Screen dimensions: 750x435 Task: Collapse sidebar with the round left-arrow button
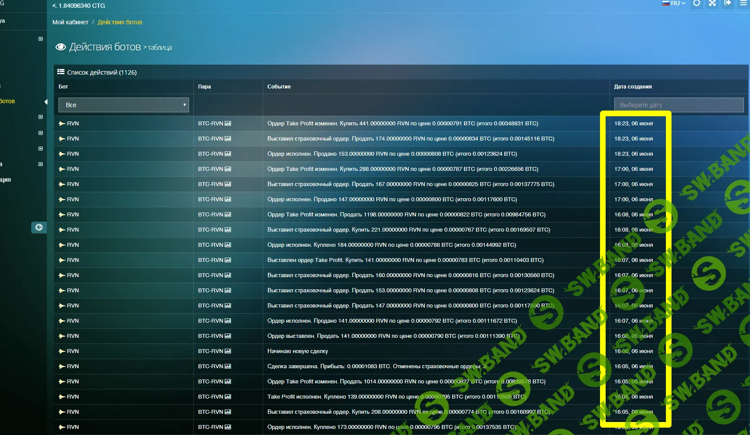coord(39,227)
